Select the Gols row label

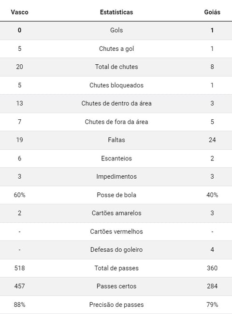coord(116,30)
